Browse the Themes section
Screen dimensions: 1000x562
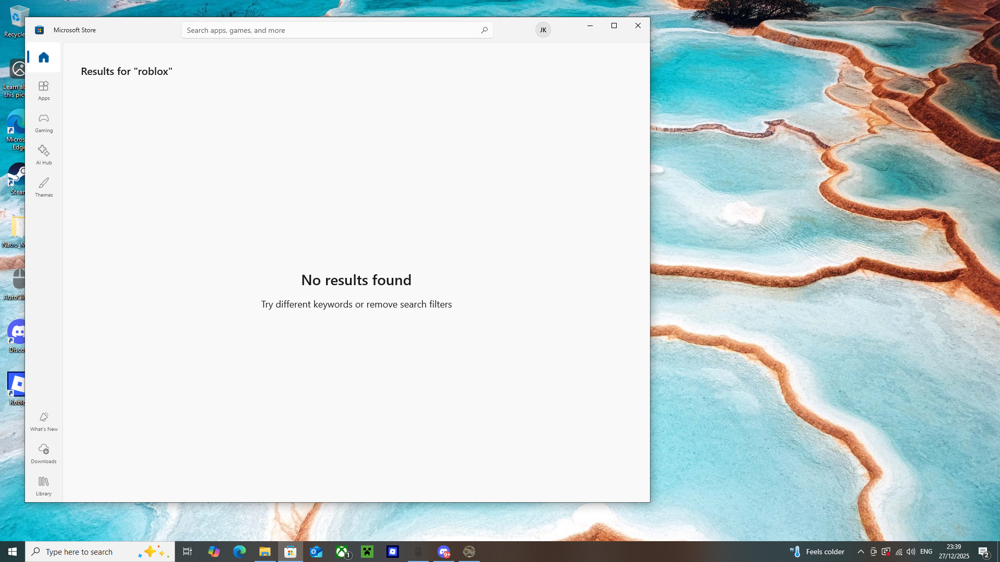44,187
